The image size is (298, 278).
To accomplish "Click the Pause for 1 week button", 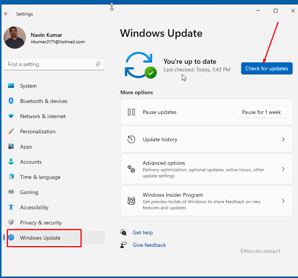I will tap(261, 112).
